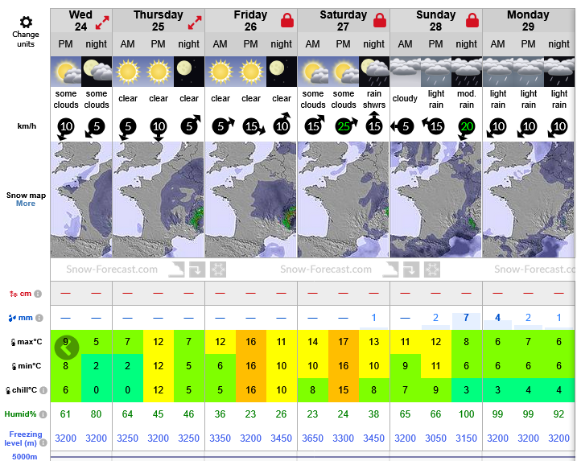This screenshot has width=577, height=461.
Task: Click Monday AM light rain icon
Action: [x=498, y=72]
